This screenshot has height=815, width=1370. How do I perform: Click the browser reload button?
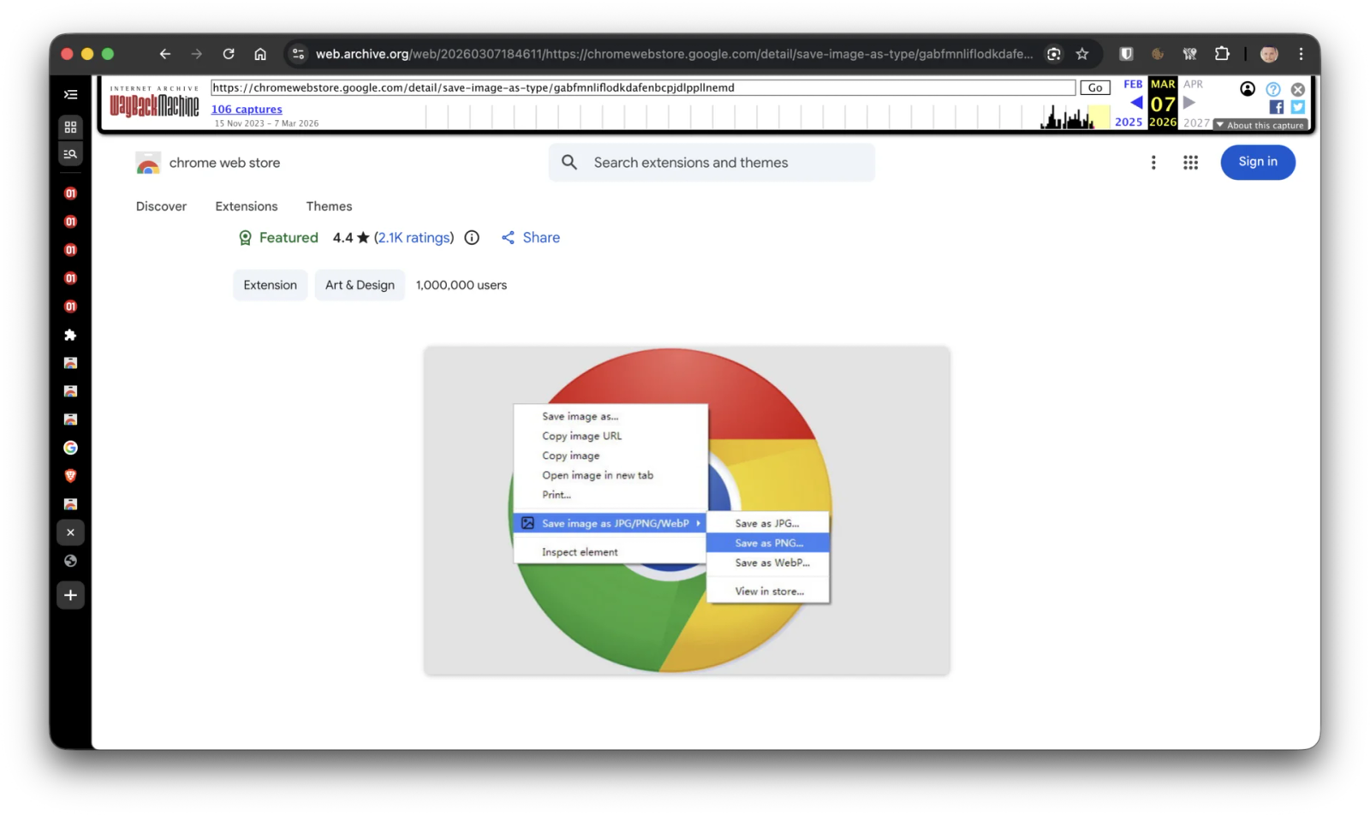(229, 54)
